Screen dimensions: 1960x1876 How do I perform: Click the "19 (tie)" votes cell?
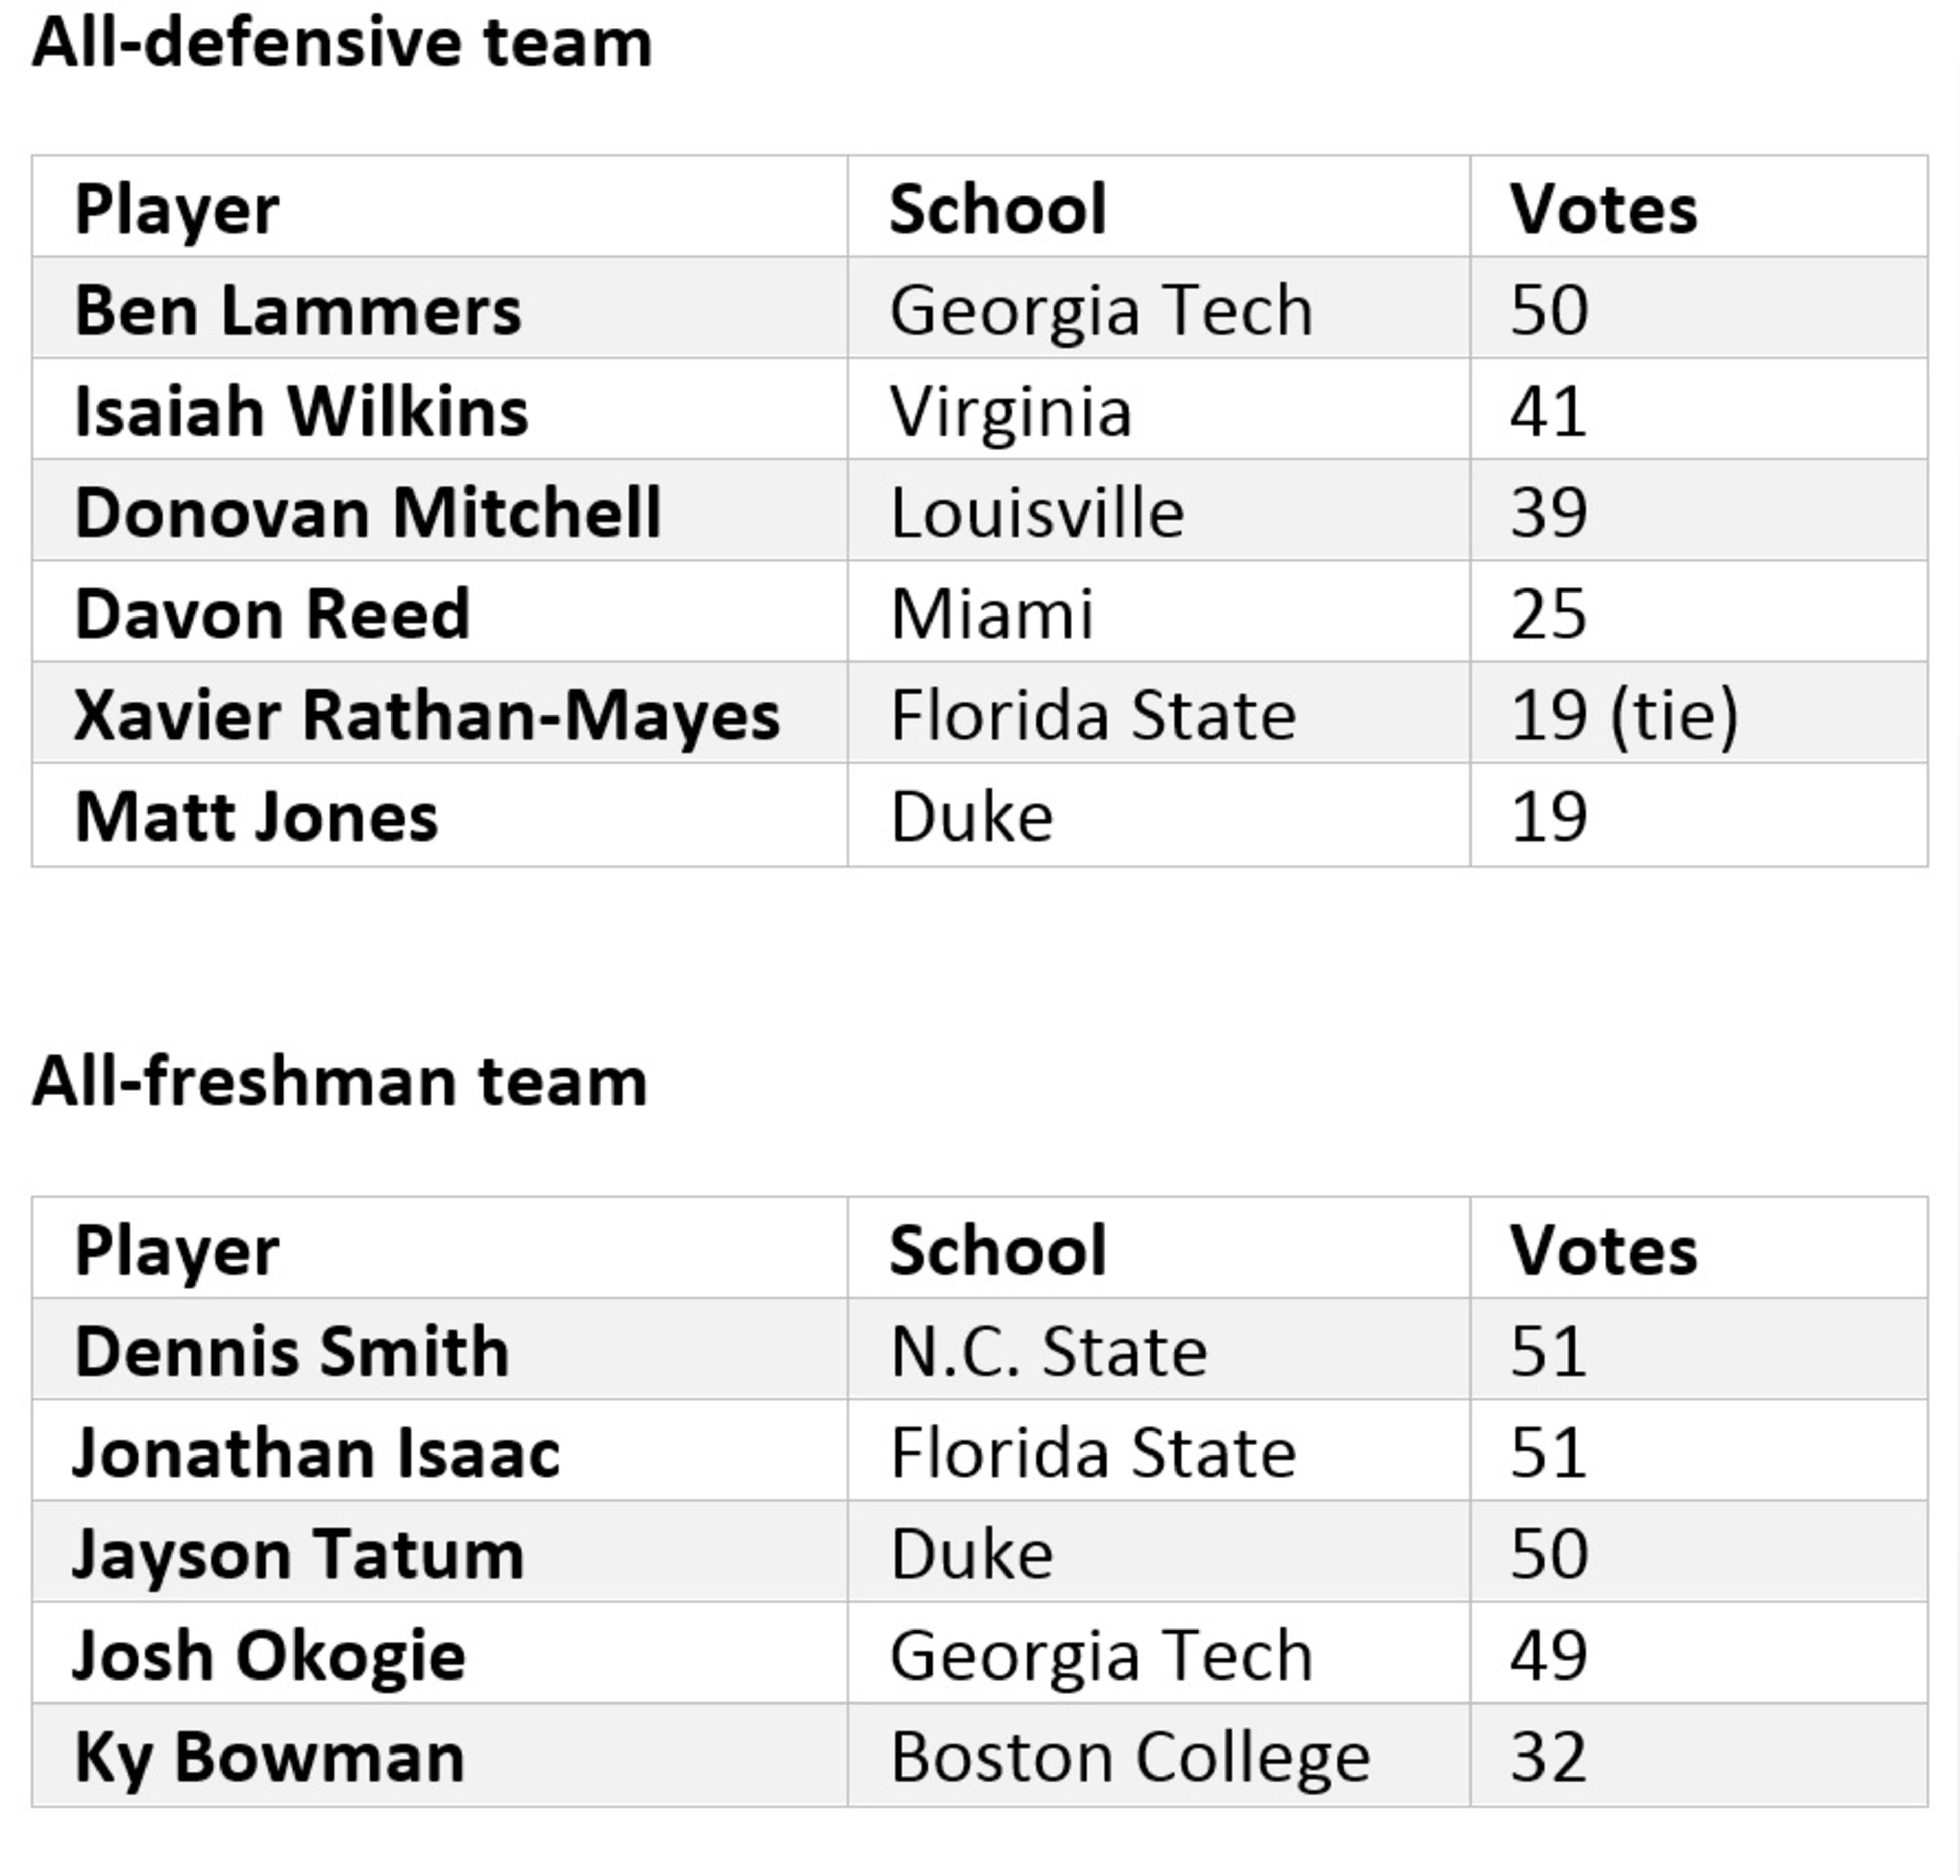tap(1624, 716)
